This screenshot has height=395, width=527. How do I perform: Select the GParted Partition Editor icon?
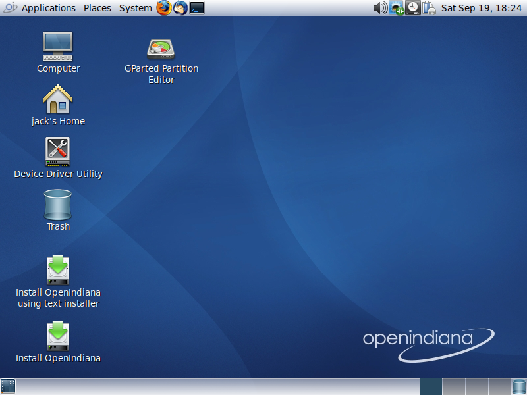tap(161, 49)
